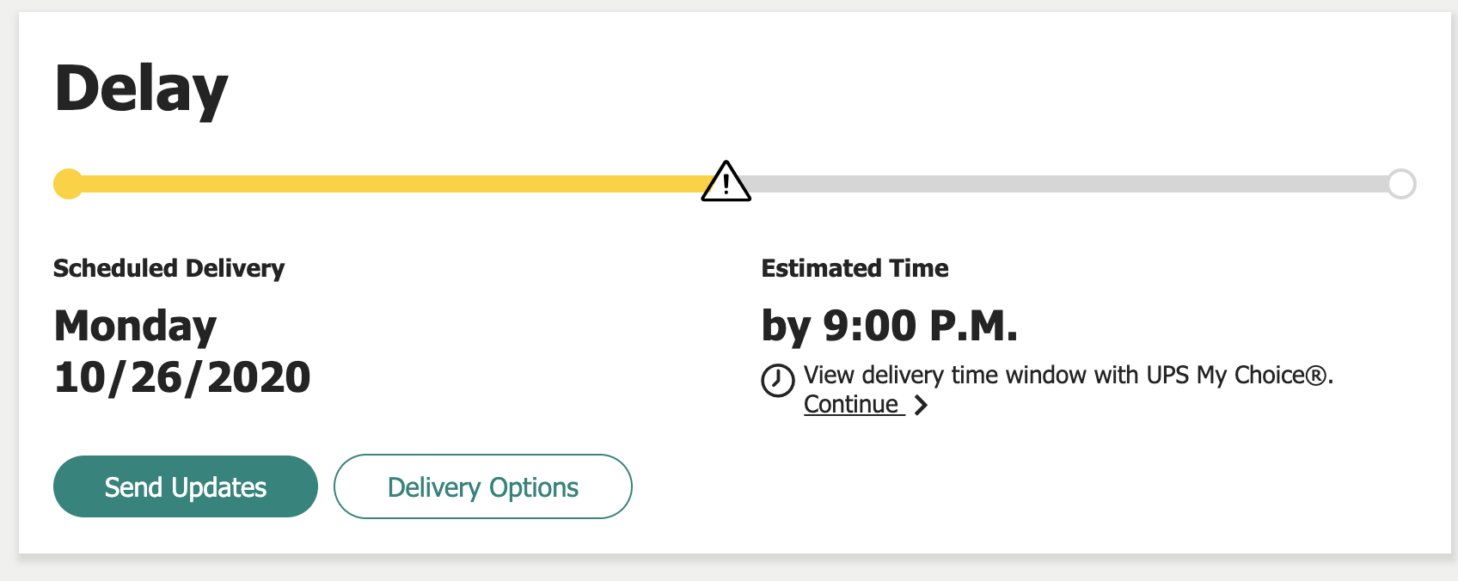The width and height of the screenshot is (1458, 581).
Task: Click the Delay status heading
Action: [141, 89]
